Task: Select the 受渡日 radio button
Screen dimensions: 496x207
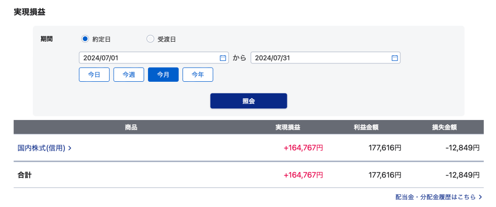Action: 150,39
